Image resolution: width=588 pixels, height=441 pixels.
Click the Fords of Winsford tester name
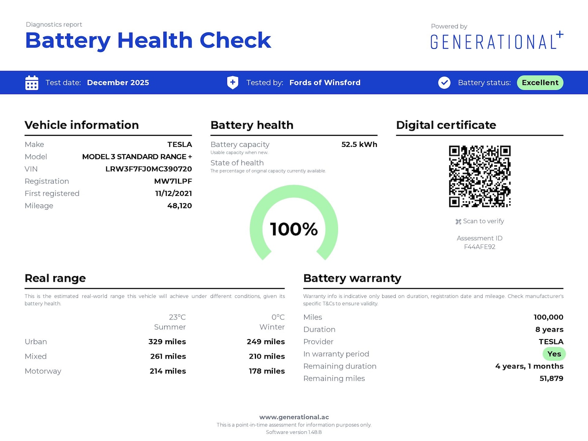tap(325, 83)
